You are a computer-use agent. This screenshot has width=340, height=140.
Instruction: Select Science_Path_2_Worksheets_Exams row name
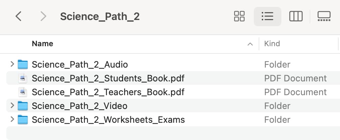(x=108, y=120)
